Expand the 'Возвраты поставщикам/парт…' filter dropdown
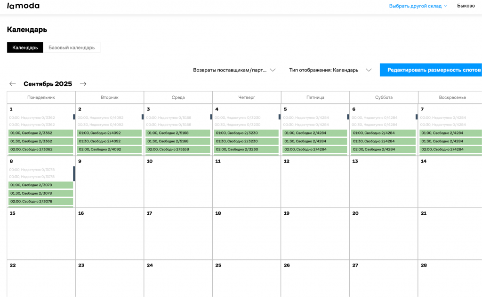This screenshot has width=482, height=297. tap(234, 70)
